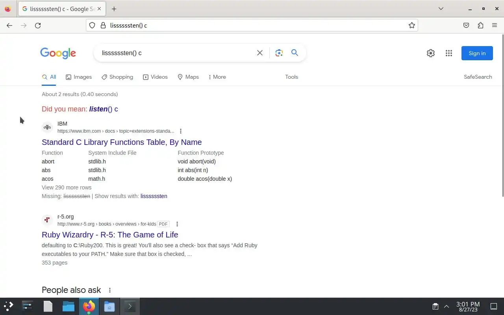Launch file manager from the taskbar
The width and height of the screenshot is (504, 315).
(69, 306)
